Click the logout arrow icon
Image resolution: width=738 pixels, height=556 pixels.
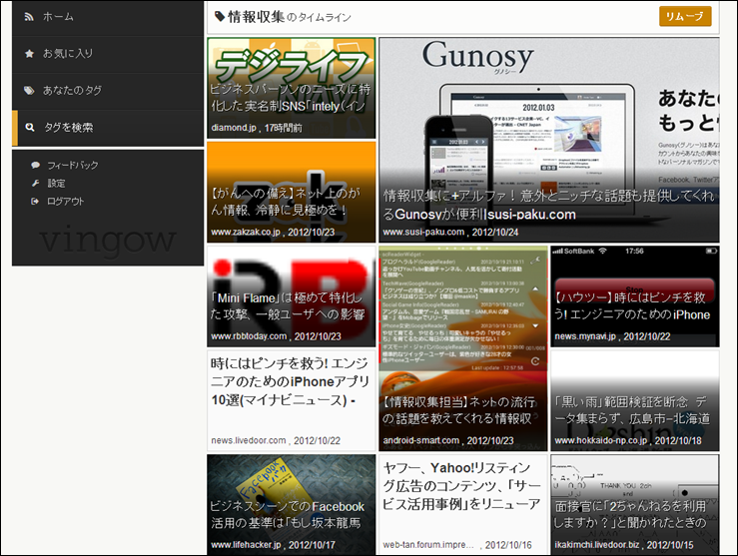click(x=35, y=202)
